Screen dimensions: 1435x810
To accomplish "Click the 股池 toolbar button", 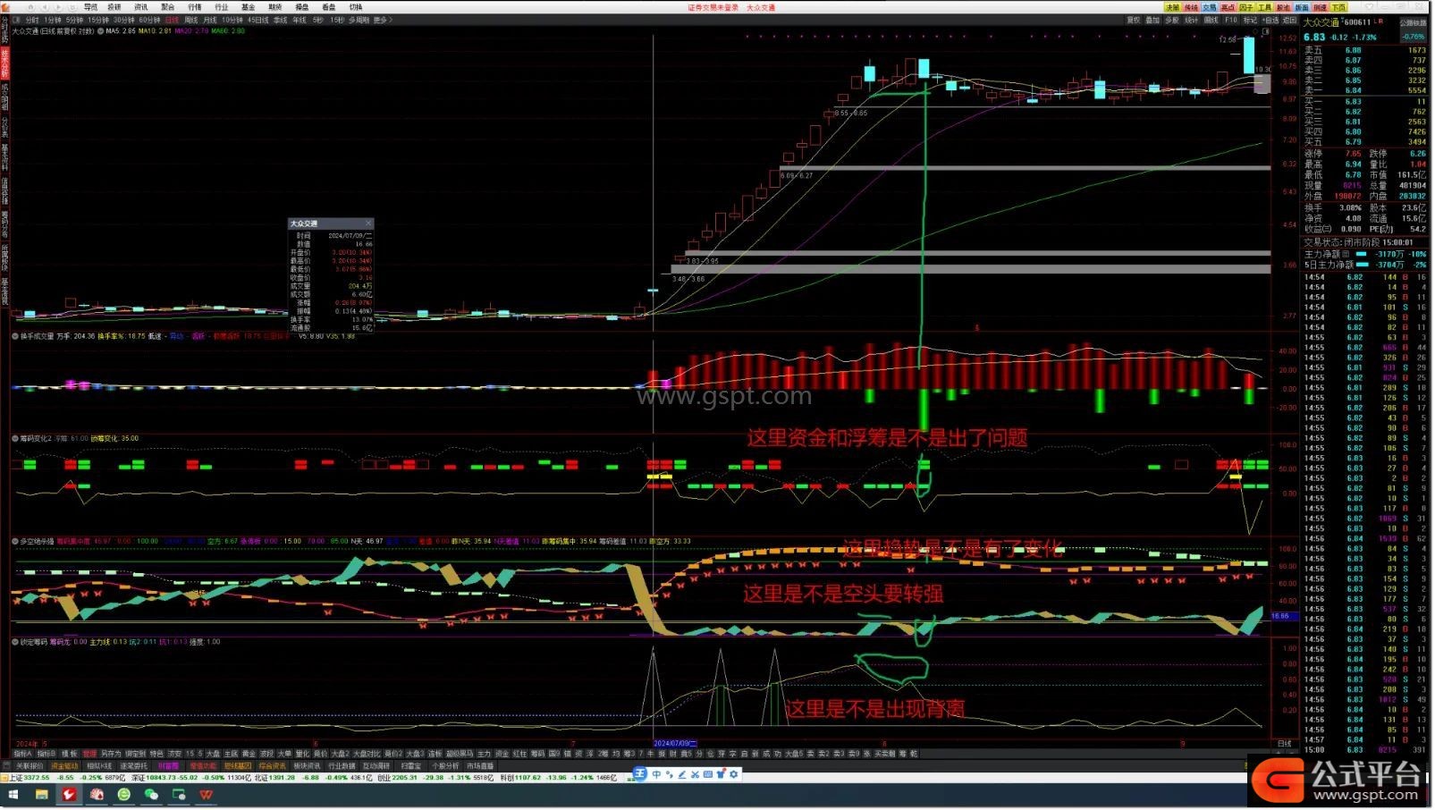I will point(1283,7).
